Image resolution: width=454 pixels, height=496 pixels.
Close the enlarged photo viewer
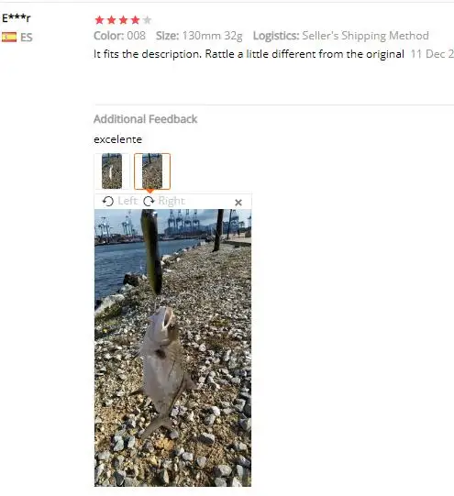238,203
